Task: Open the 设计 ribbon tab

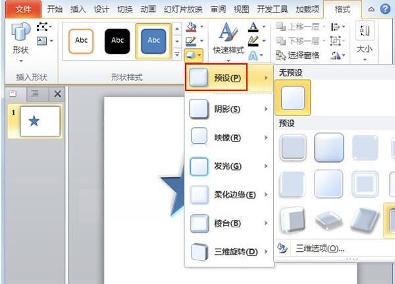Action: pyautogui.click(x=101, y=9)
